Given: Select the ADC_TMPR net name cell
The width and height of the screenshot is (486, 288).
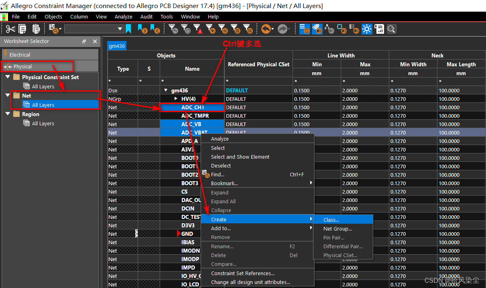Looking at the screenshot, I should (x=192, y=116).
